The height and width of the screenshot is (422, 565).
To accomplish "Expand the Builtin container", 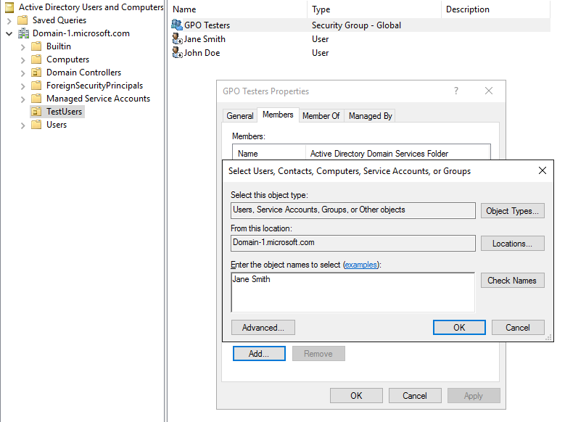I will point(22,47).
